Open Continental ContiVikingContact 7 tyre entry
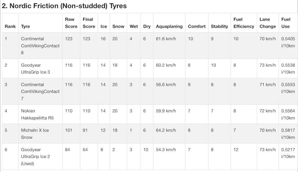The width and height of the screenshot is (298, 172). tap(40, 92)
